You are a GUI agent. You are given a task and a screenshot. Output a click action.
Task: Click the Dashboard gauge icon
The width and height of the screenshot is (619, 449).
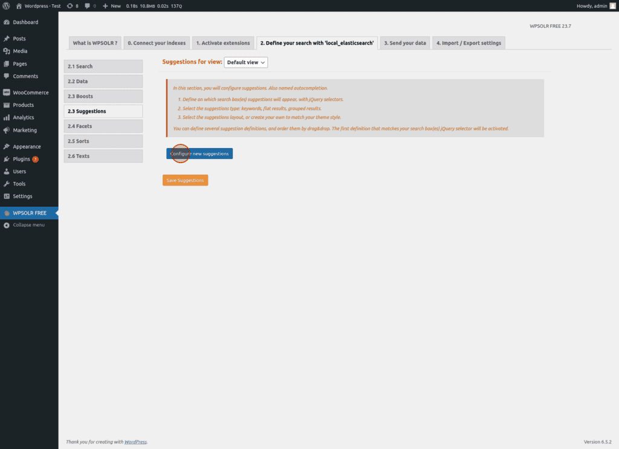pyautogui.click(x=6, y=22)
